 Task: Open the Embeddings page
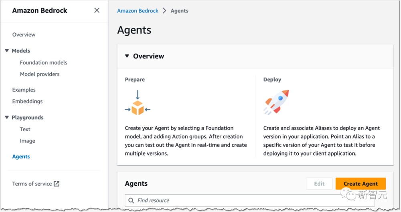pos(27,101)
